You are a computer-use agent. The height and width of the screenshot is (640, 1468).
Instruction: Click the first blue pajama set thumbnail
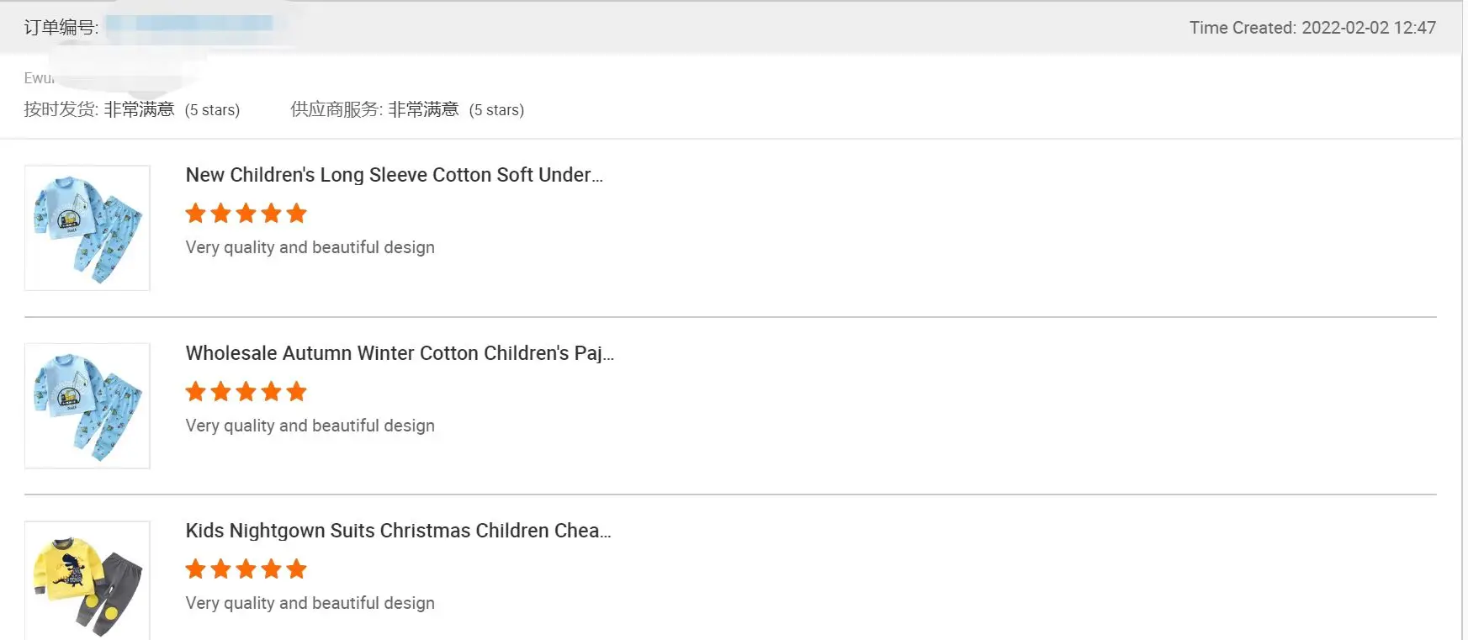pos(87,228)
